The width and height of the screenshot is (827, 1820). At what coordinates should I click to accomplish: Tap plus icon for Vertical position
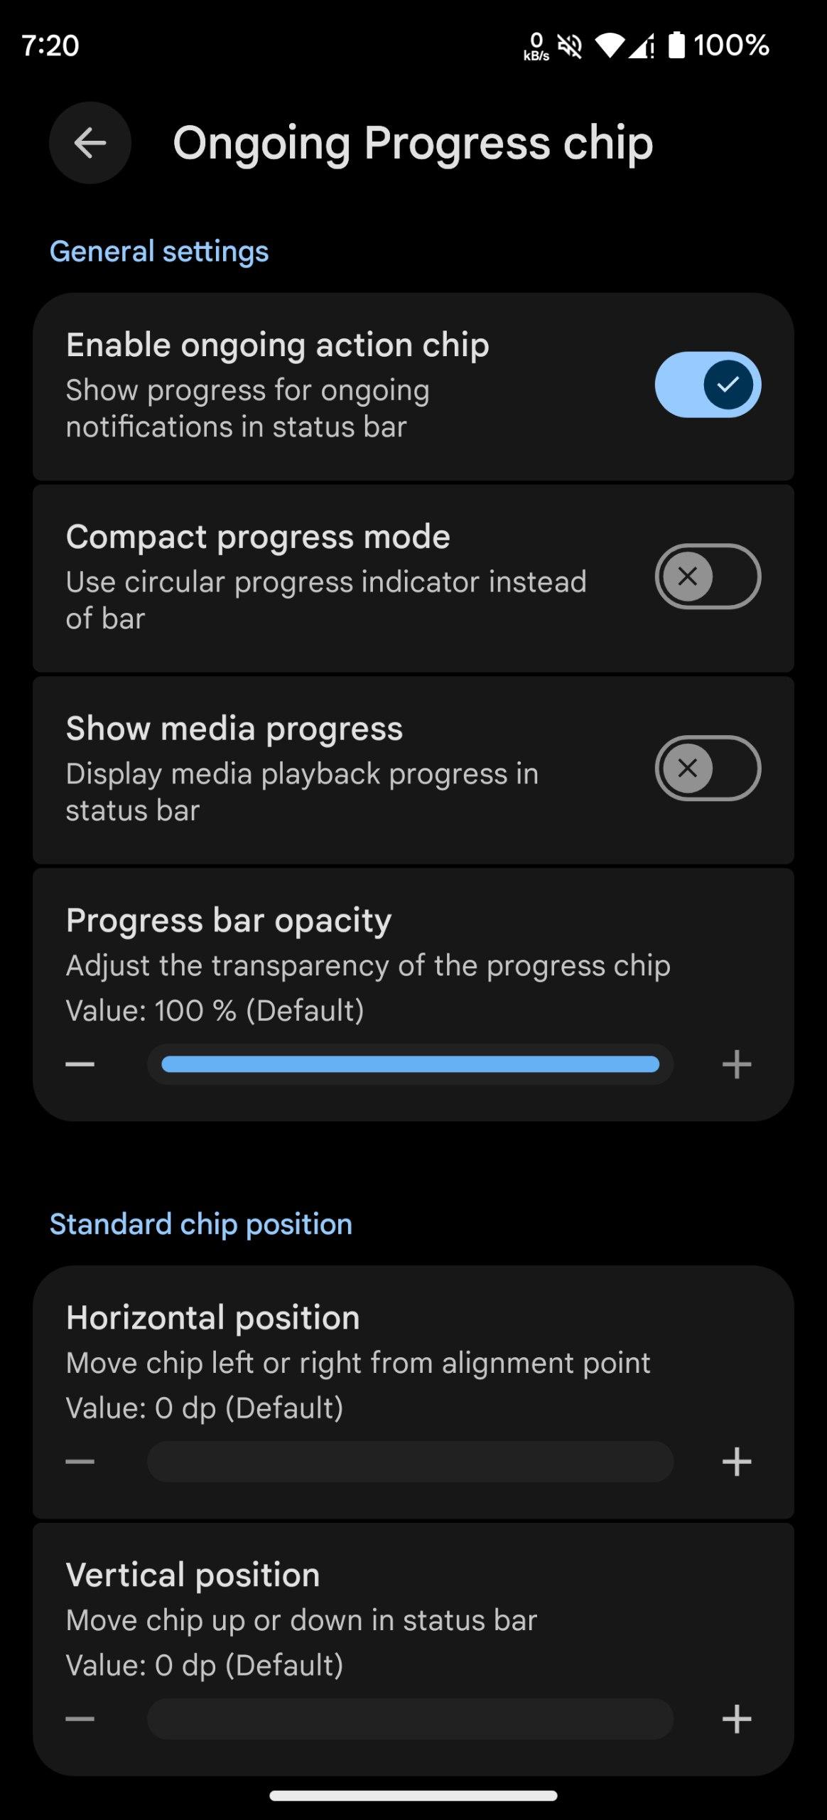tap(737, 1719)
